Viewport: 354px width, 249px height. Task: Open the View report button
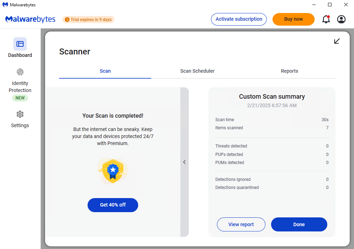tap(241, 224)
